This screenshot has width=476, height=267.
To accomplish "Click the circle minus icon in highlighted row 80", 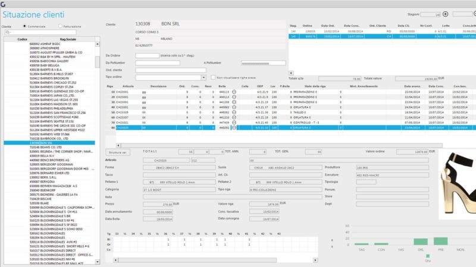I will (234, 128).
